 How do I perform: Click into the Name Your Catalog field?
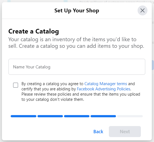click(77, 67)
